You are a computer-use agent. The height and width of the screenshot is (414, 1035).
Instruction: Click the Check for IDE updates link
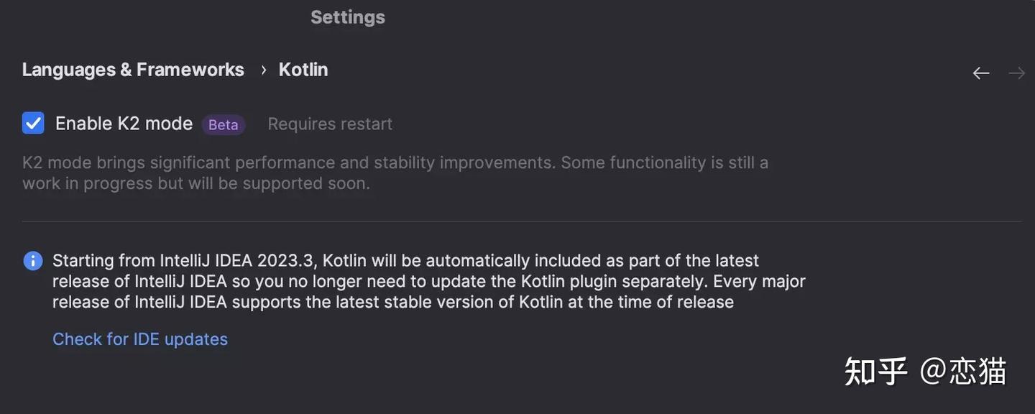pos(140,338)
